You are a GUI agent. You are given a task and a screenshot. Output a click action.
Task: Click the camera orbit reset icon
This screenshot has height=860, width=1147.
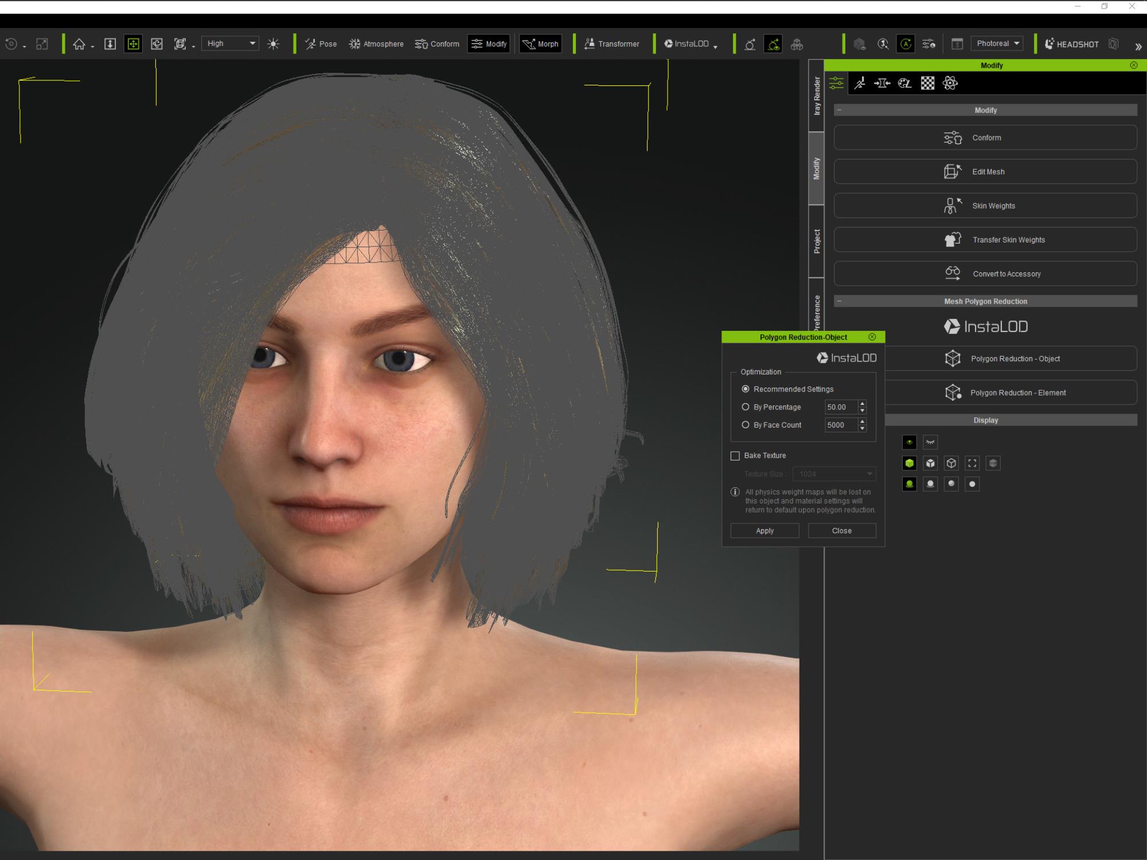[x=11, y=44]
